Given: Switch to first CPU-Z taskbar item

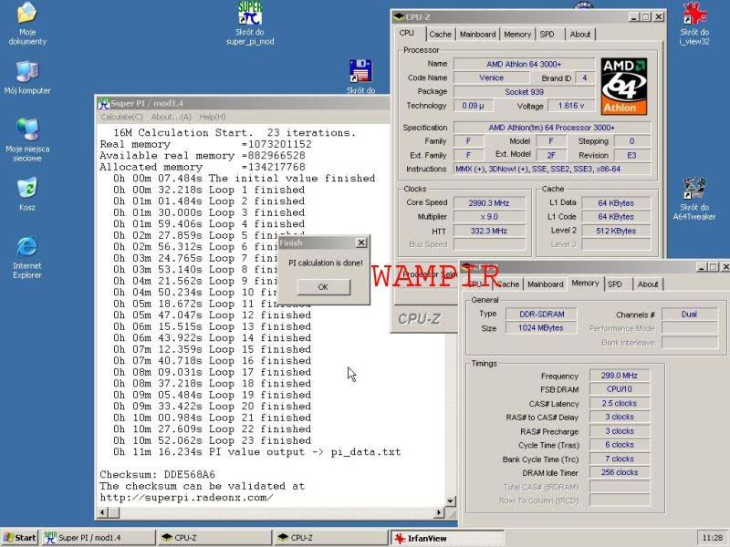Looking at the screenshot, I should pyautogui.click(x=214, y=538).
